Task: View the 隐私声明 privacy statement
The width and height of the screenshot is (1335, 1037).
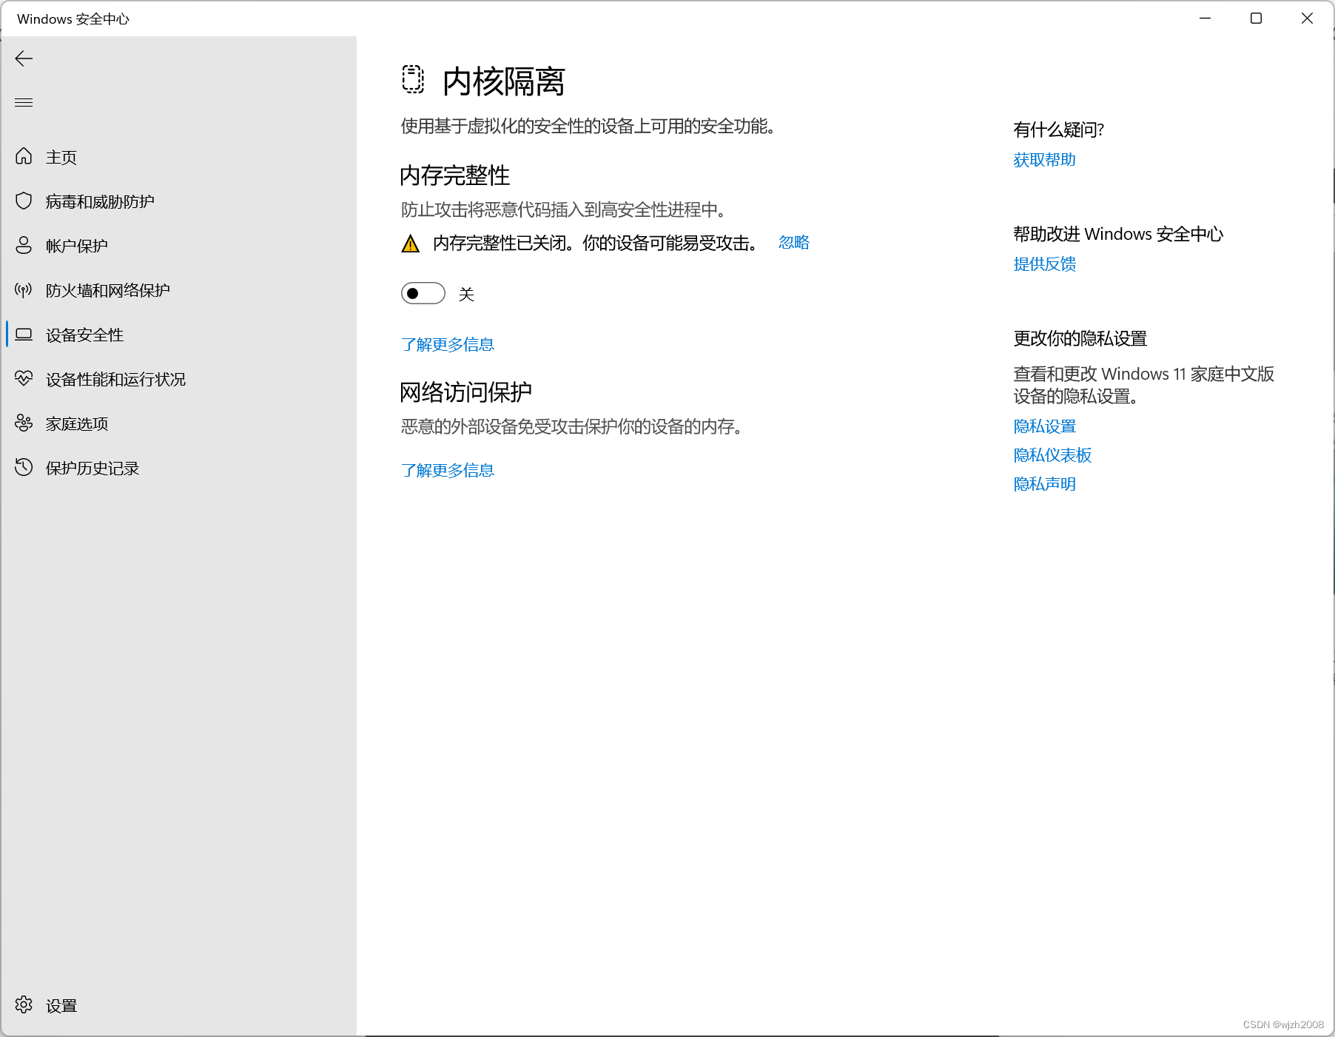Action: click(1043, 483)
